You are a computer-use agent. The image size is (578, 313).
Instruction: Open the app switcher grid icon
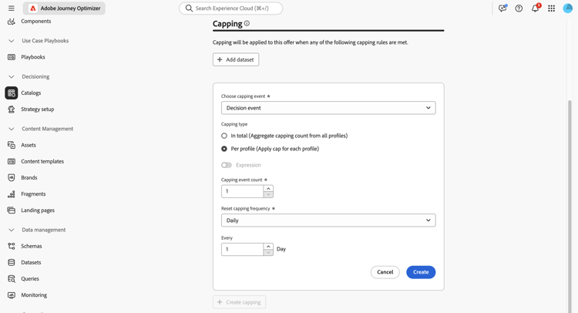pos(551,8)
